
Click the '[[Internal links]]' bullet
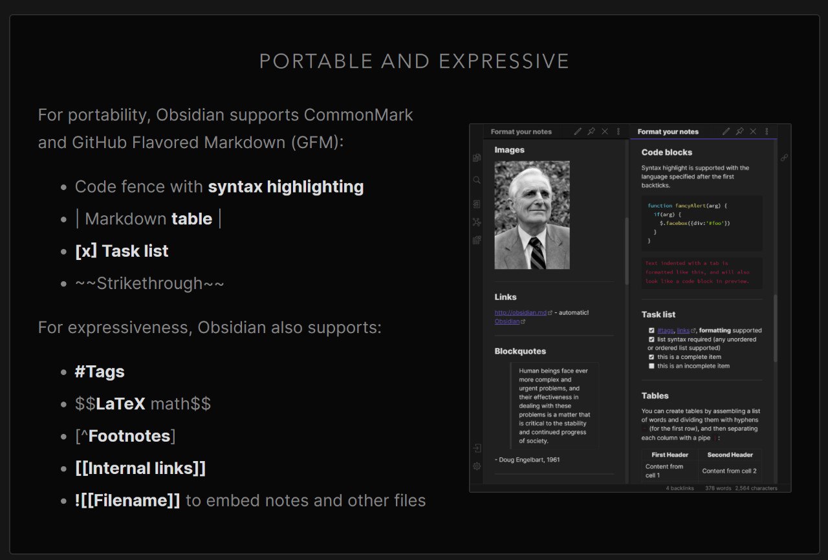click(x=140, y=468)
